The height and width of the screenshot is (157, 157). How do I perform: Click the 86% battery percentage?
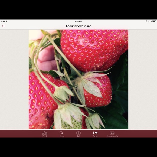150,21
